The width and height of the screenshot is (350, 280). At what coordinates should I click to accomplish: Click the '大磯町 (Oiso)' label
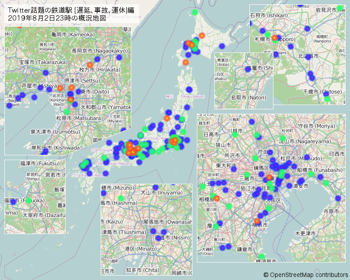tap(207, 252)
